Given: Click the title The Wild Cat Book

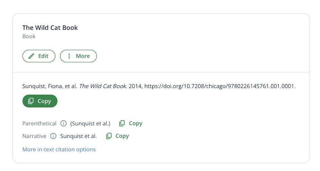Looking at the screenshot, I should point(50,28).
